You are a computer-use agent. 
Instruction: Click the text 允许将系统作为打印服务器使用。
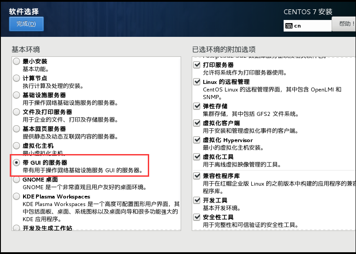click(245, 73)
